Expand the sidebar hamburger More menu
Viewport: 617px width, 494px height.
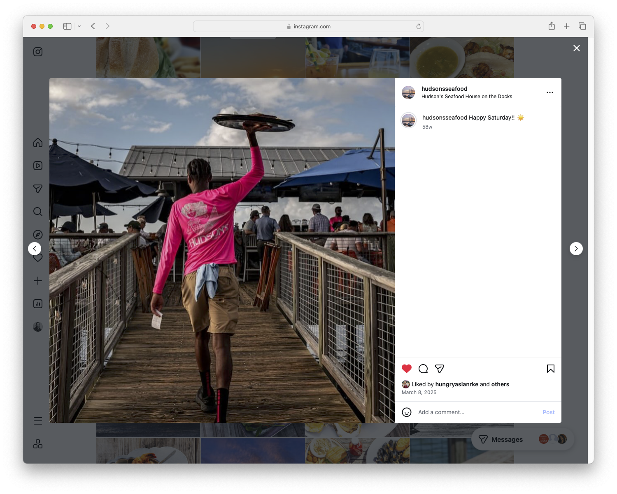point(37,421)
